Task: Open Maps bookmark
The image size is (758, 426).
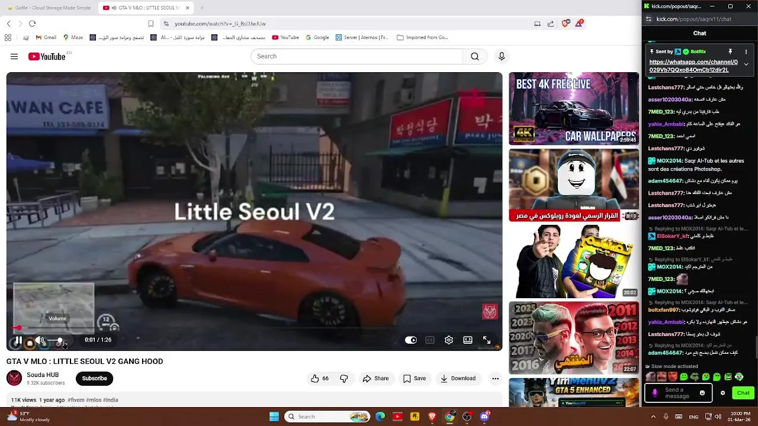Action: (x=73, y=37)
